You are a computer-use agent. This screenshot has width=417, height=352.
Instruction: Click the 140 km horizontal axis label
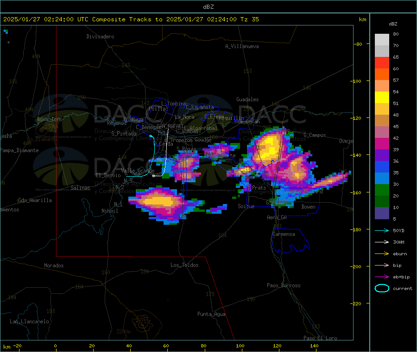tap(314, 346)
